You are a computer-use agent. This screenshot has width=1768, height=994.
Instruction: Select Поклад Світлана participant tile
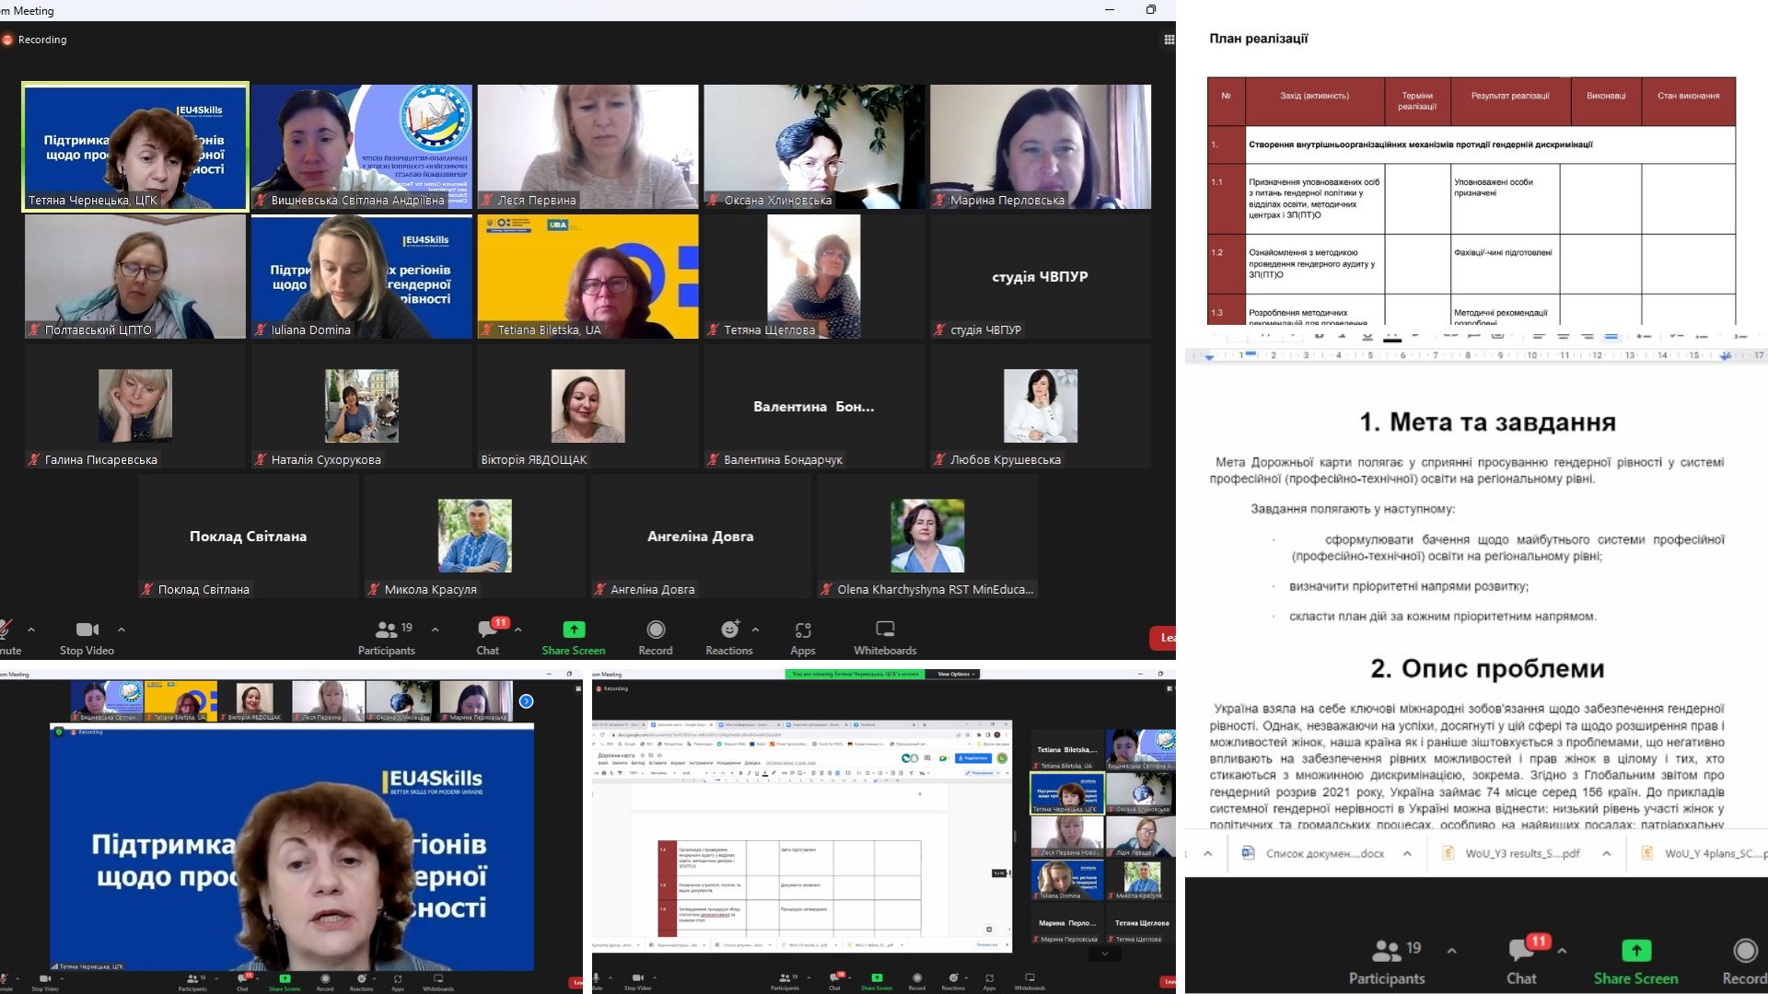(249, 537)
